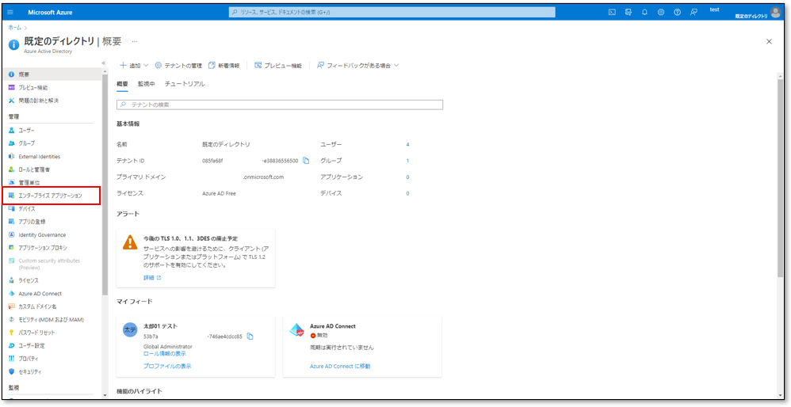Viewport: 791px width, 407px height.
Task: Click プロファイルの表示 link
Action: click(x=167, y=366)
